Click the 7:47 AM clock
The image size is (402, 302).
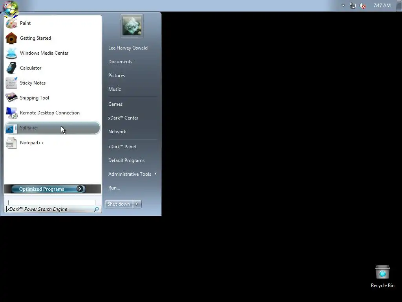tap(382, 6)
